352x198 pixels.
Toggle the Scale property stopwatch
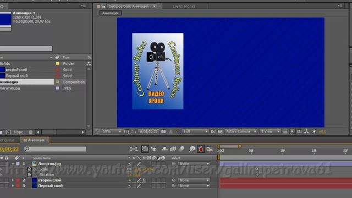(29, 169)
